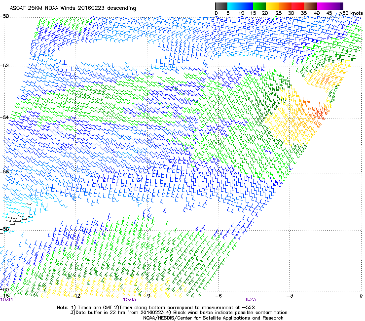The height and width of the screenshot is (321, 365).
Task: Click the ">50 knots" legend label
Action: (x=351, y=13)
